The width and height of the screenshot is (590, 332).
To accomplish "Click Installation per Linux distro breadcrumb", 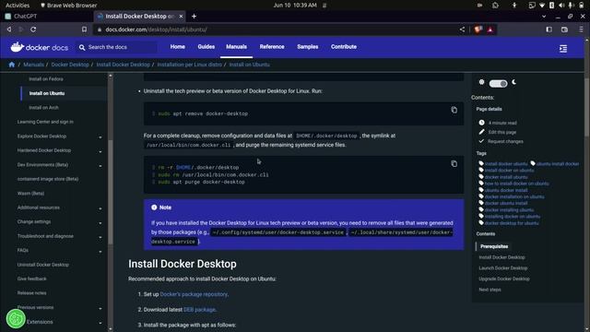I will (x=189, y=65).
